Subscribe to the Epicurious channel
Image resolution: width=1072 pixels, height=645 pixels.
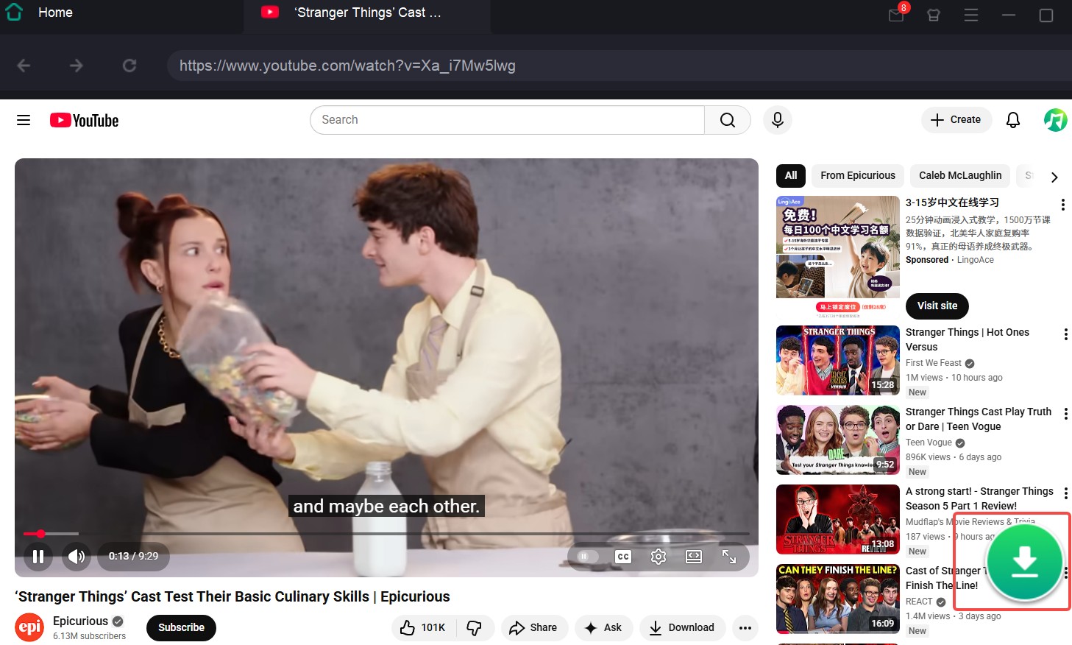[181, 627]
